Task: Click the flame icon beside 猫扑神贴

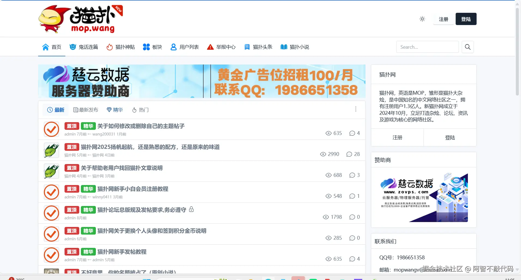Action: (109, 47)
